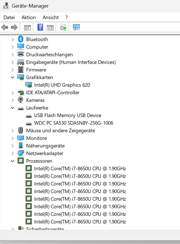Expand Eingabegeräte (Human Interface Devices)

coord(12,62)
